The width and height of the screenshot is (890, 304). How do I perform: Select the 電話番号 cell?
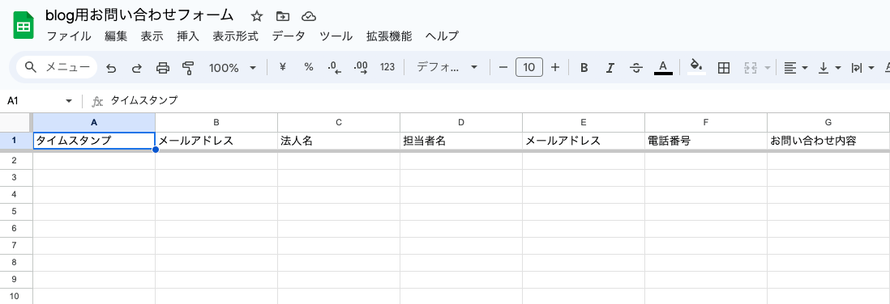point(706,141)
